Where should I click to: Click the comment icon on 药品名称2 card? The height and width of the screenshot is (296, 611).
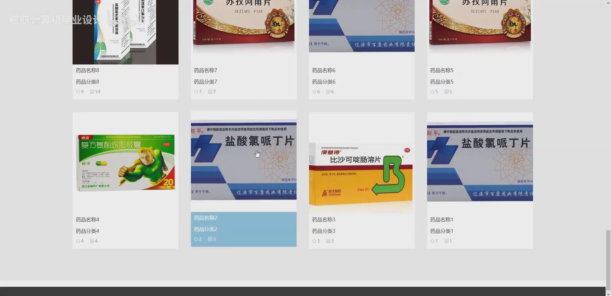[210, 239]
